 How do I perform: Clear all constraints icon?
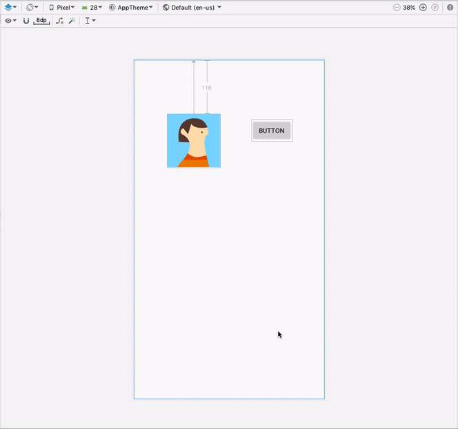click(59, 21)
